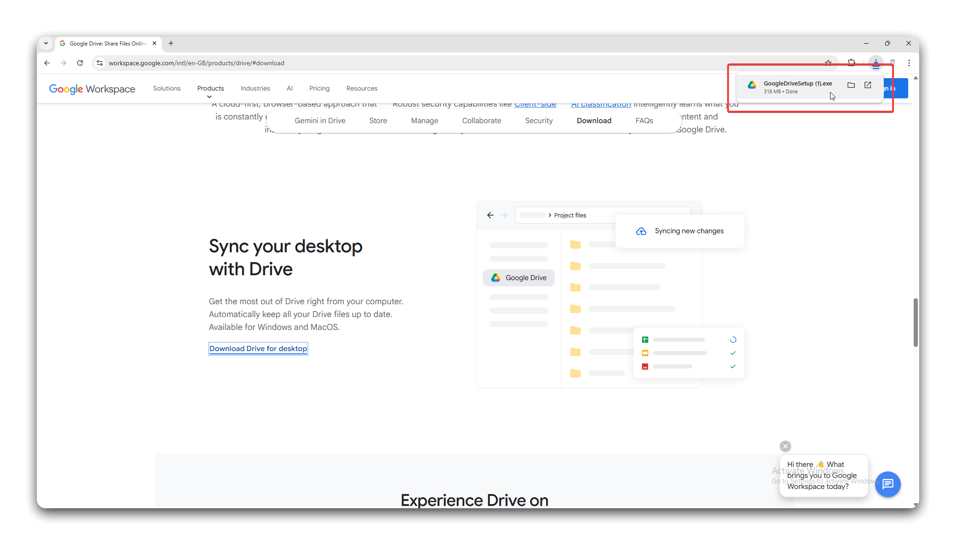Click the Chrome downloads toolbar icon
This screenshot has width=956, height=545.
click(876, 63)
